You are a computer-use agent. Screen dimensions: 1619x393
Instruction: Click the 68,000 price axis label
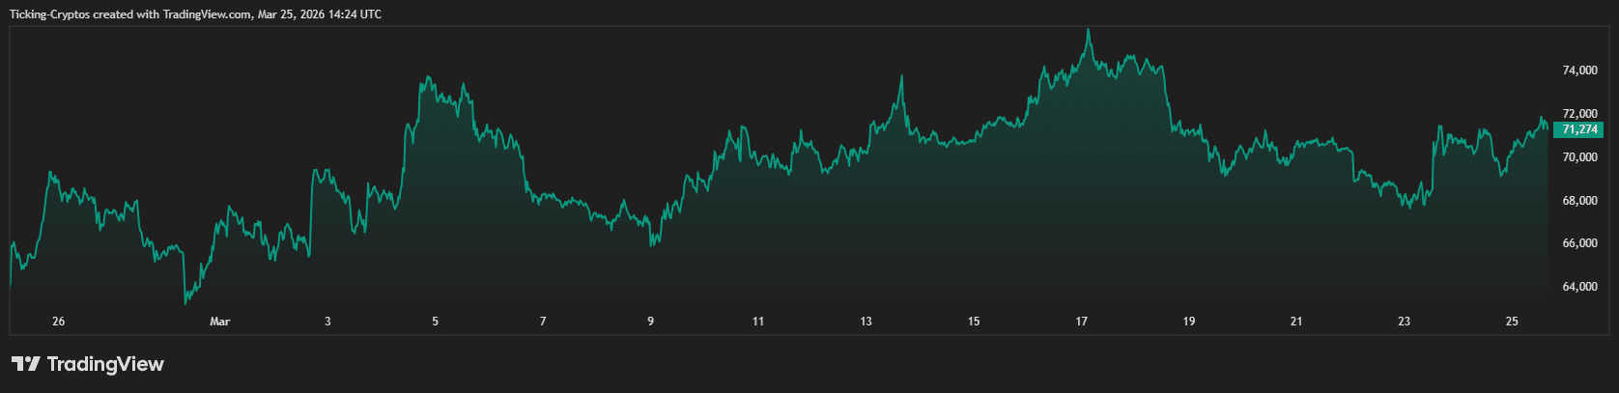click(x=1579, y=201)
